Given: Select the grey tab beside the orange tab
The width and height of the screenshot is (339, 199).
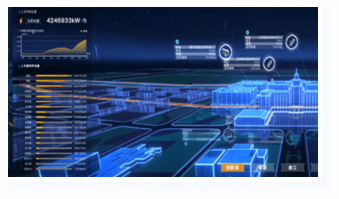Looking at the screenshot, I should pyautogui.click(x=262, y=167).
